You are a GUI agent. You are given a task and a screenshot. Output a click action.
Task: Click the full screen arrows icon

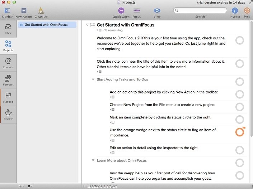pos(250,2)
